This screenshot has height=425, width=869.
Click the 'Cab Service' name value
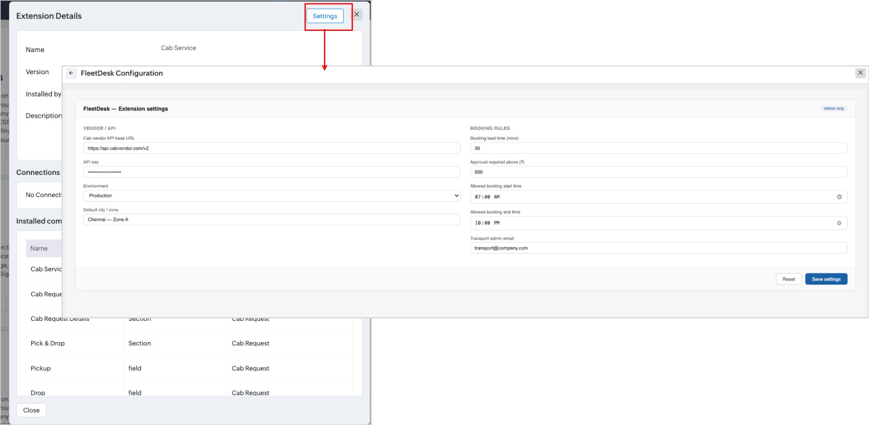178,48
